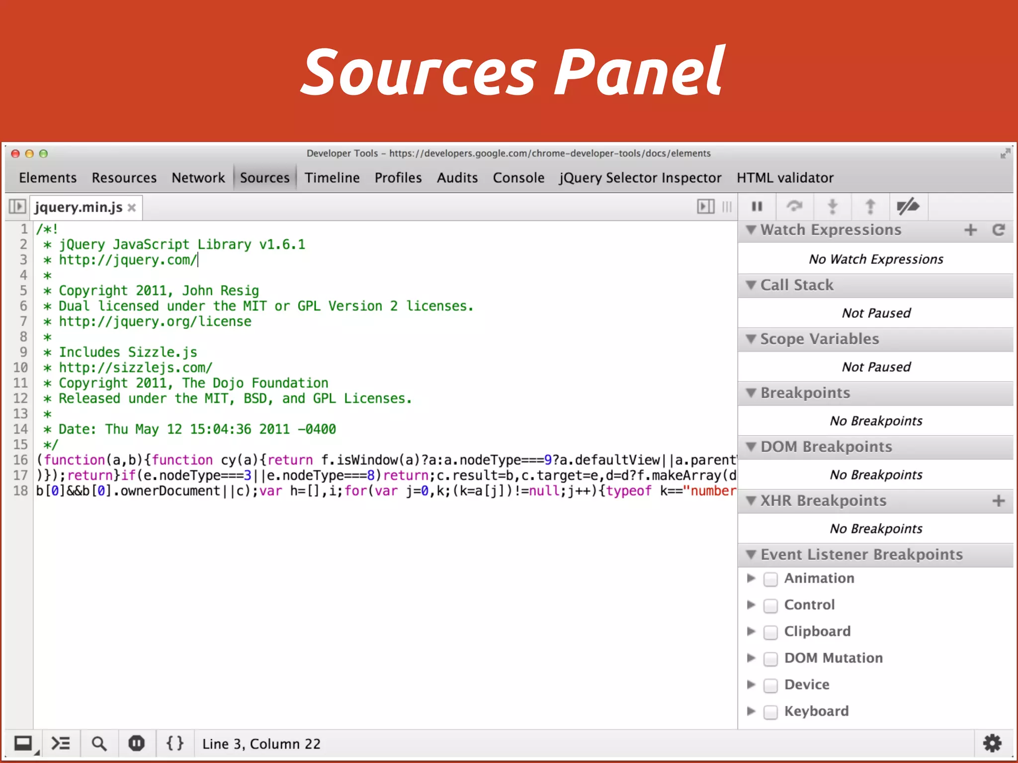This screenshot has width=1018, height=763.
Task: Click 'No Watch Expressions' placeholder text
Action: pyautogui.click(x=876, y=259)
